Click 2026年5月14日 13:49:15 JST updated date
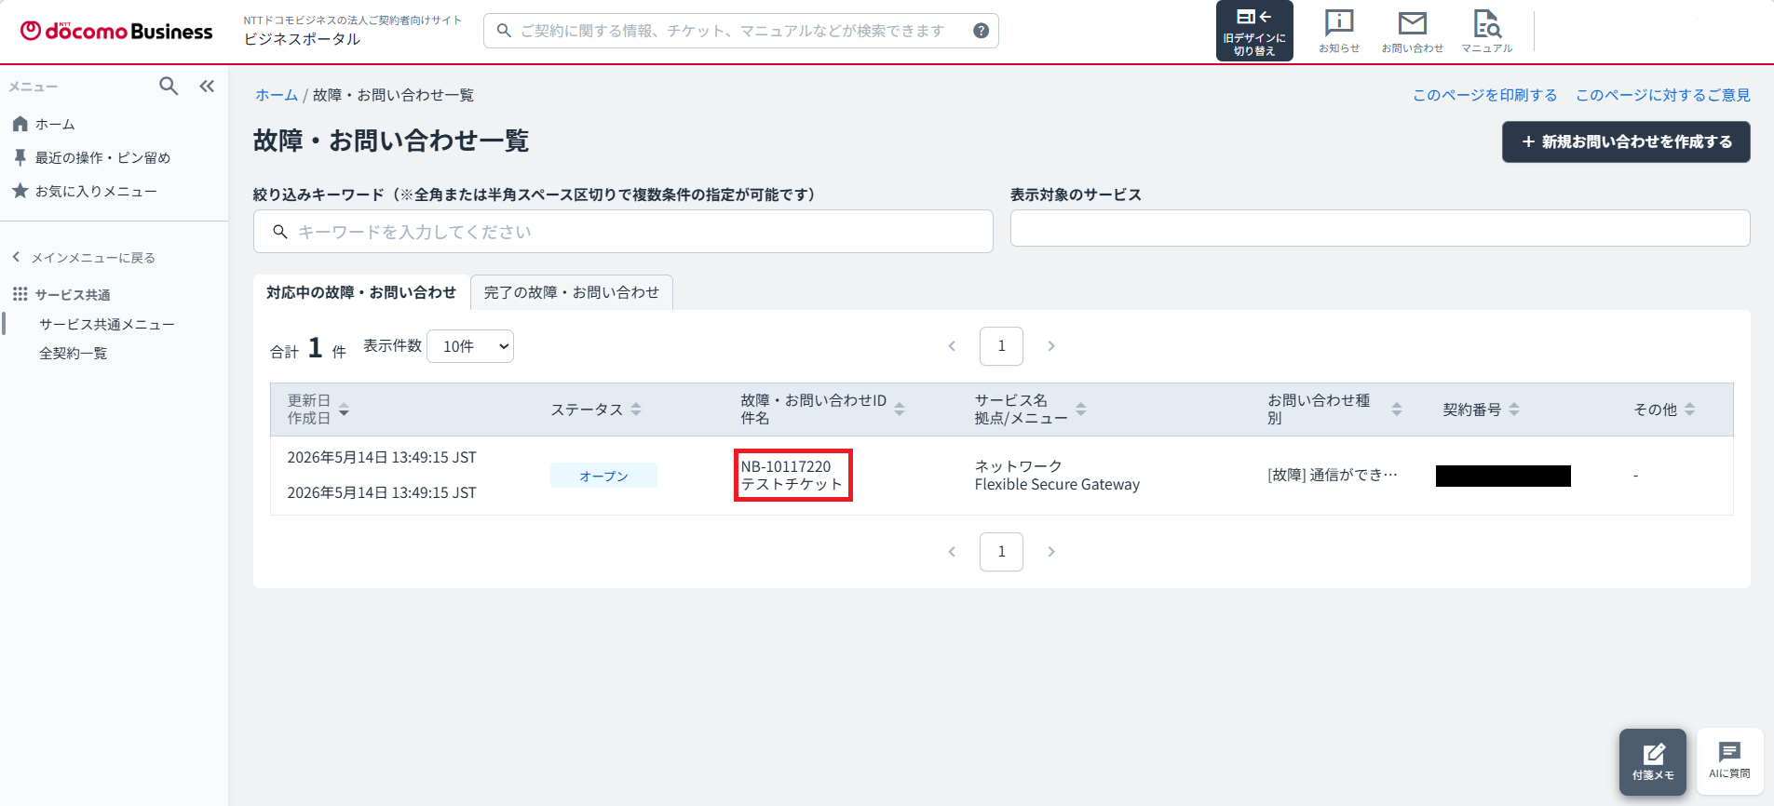 click(x=382, y=457)
